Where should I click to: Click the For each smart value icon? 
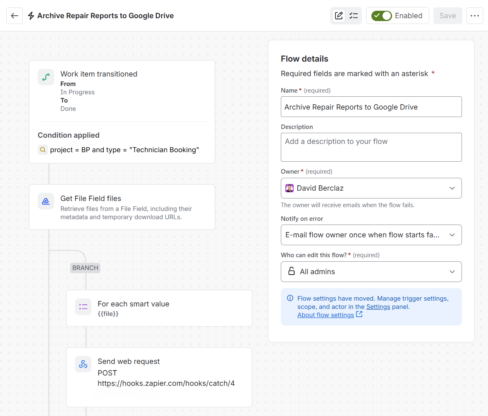[x=83, y=307]
